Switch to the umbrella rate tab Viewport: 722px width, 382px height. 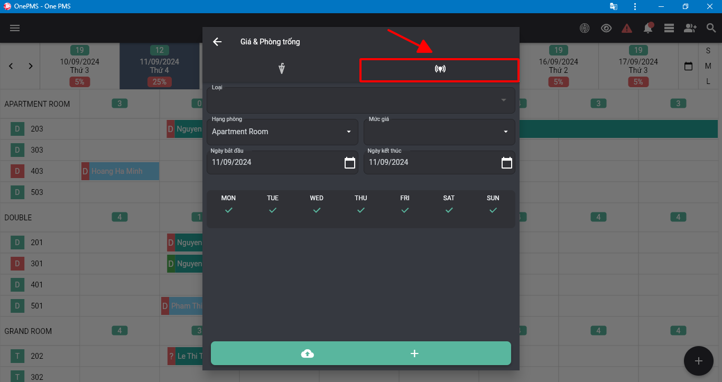tap(282, 69)
